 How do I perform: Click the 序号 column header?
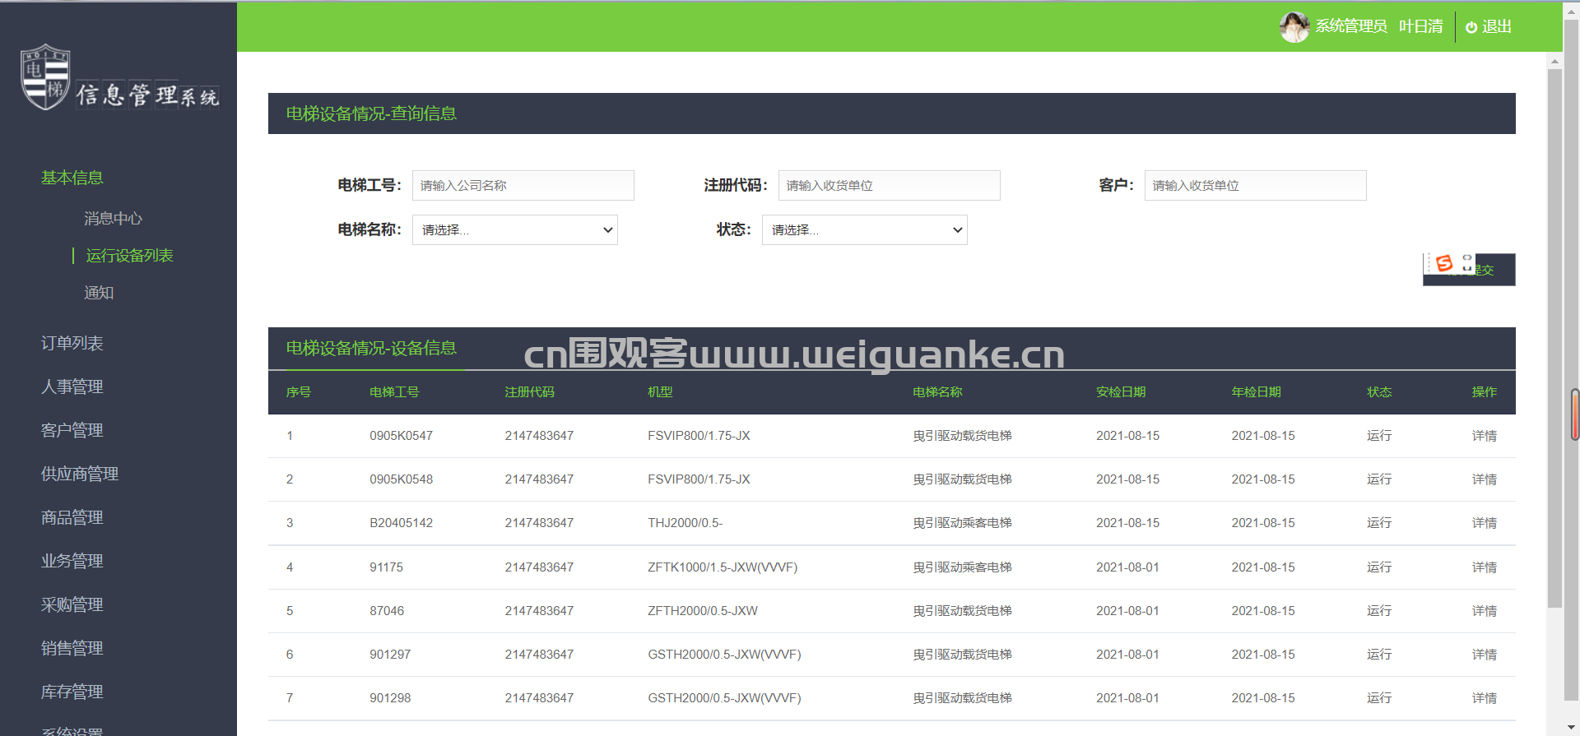pyautogui.click(x=299, y=392)
